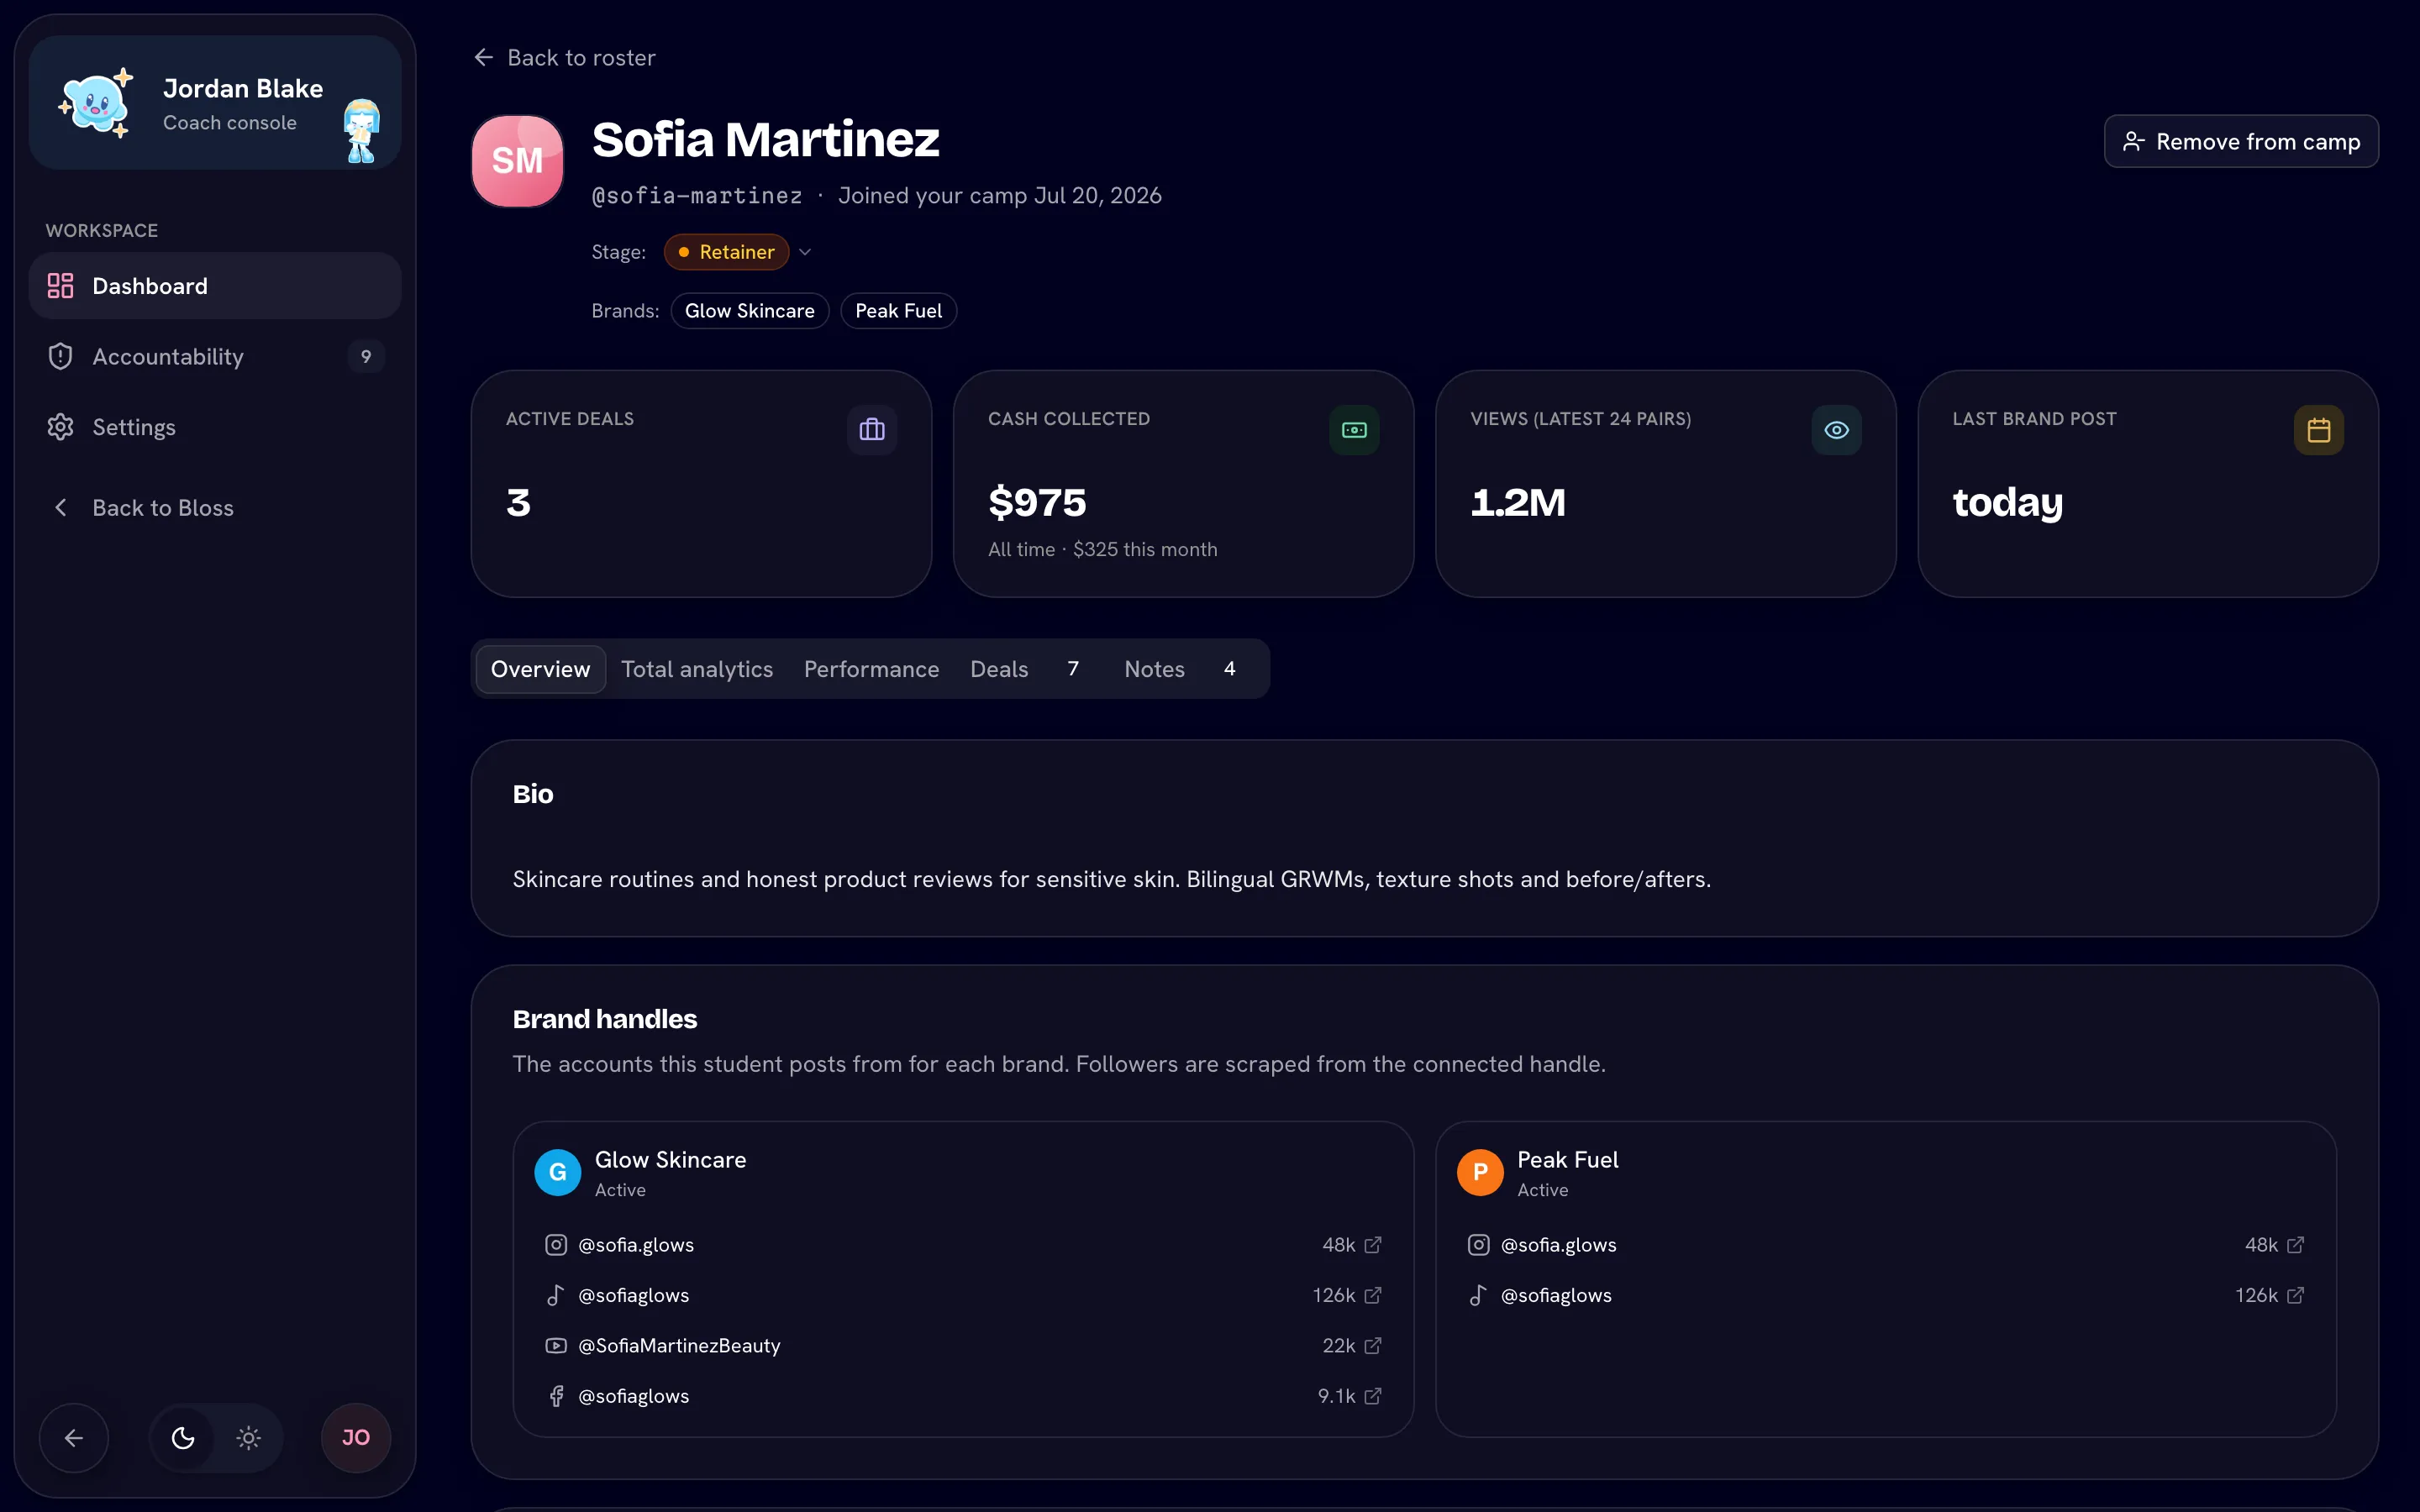The width and height of the screenshot is (2420, 1512).
Task: Expand the Stage dropdown chevron
Action: pos(805,252)
